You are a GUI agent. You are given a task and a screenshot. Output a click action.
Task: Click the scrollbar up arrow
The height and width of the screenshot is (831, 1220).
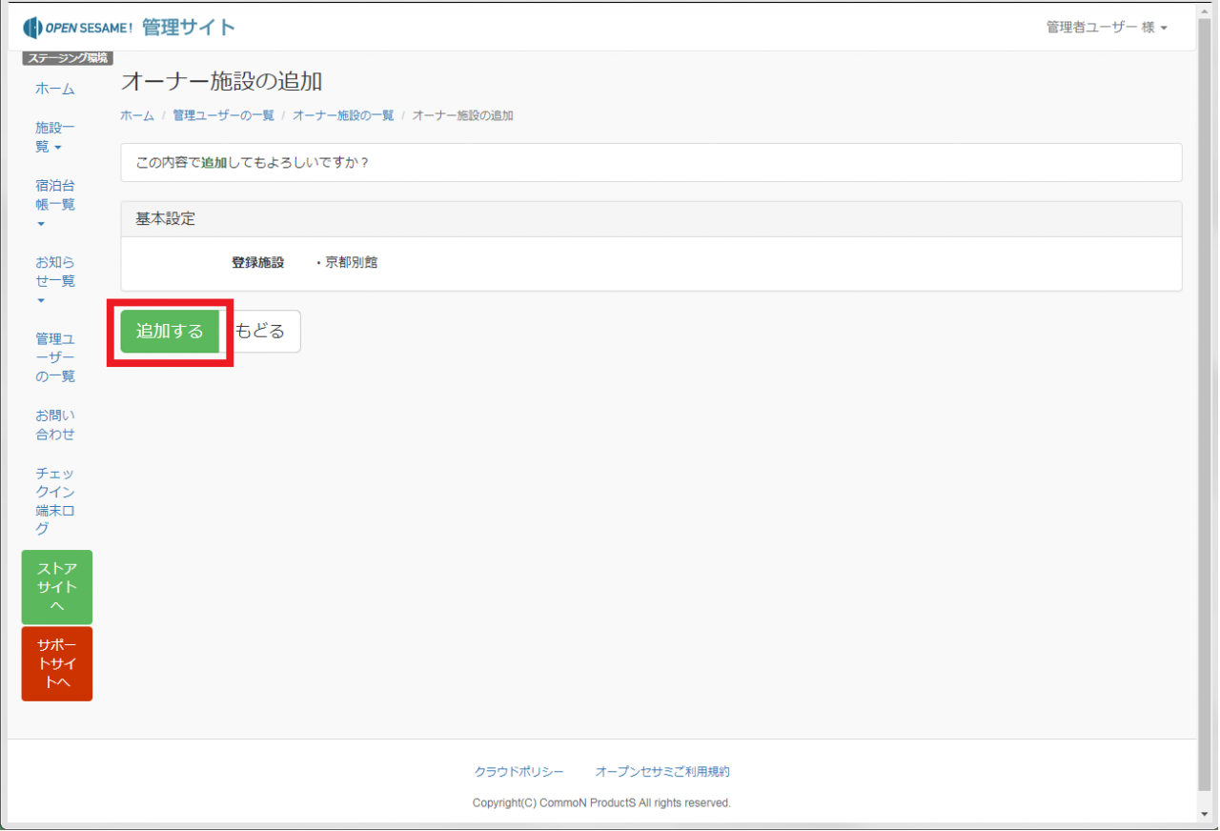[1205, 10]
